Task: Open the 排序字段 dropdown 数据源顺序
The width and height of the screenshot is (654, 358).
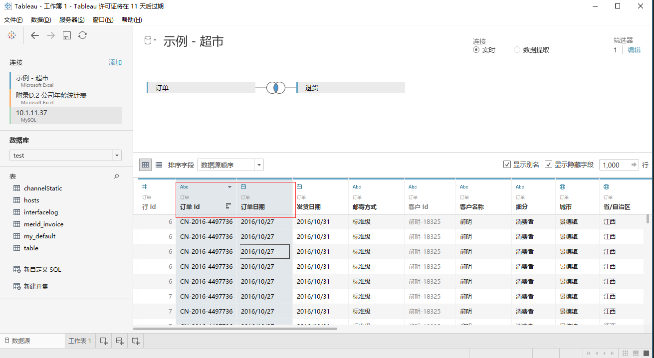Action: [x=230, y=165]
